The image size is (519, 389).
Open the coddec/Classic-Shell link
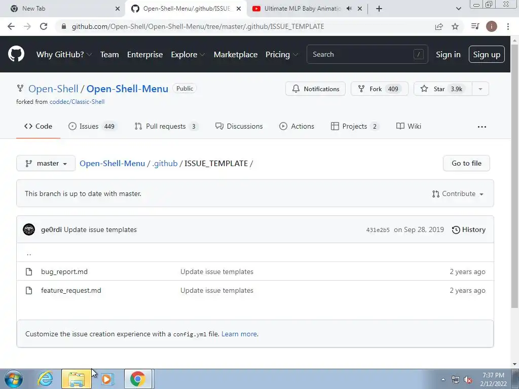click(x=77, y=102)
